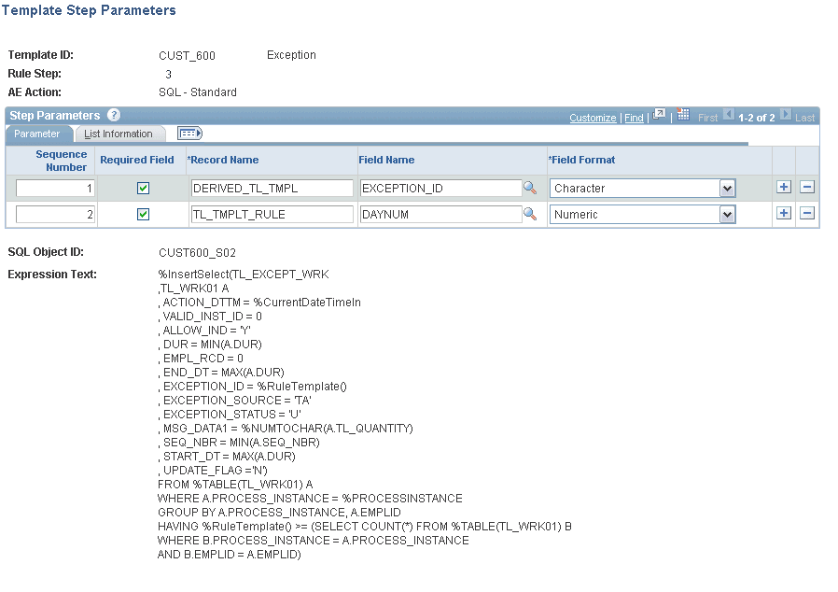This screenshot has height=592, width=838.
Task: Click the HAVING %RuleTemplate() expression line
Action: (365, 527)
